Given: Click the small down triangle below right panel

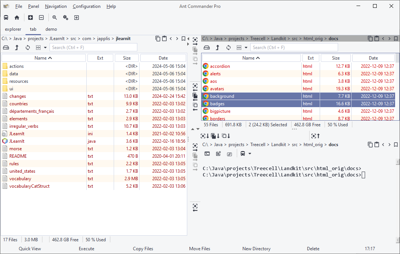Looking at the screenshot, I should pyautogui.click(x=198, y=129).
